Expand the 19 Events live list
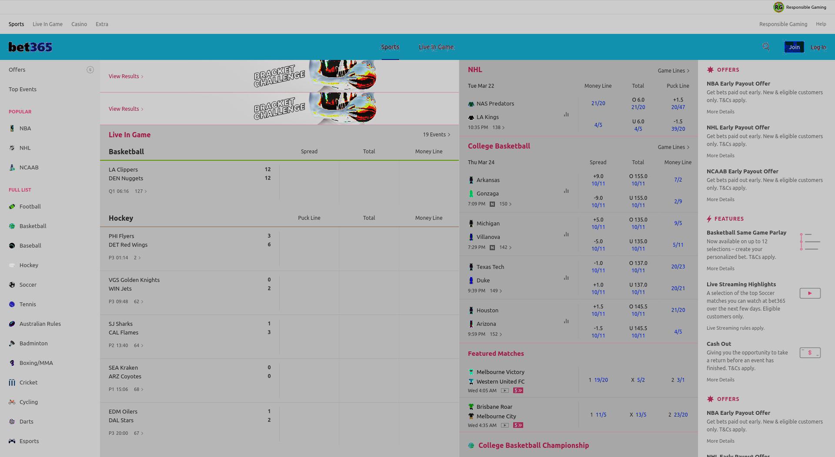 click(437, 135)
